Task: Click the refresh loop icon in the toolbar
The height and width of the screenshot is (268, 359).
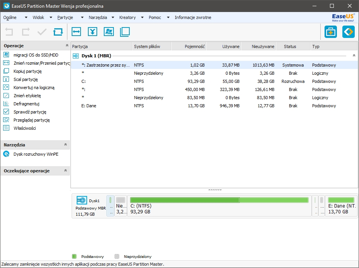Action: [x=58, y=32]
